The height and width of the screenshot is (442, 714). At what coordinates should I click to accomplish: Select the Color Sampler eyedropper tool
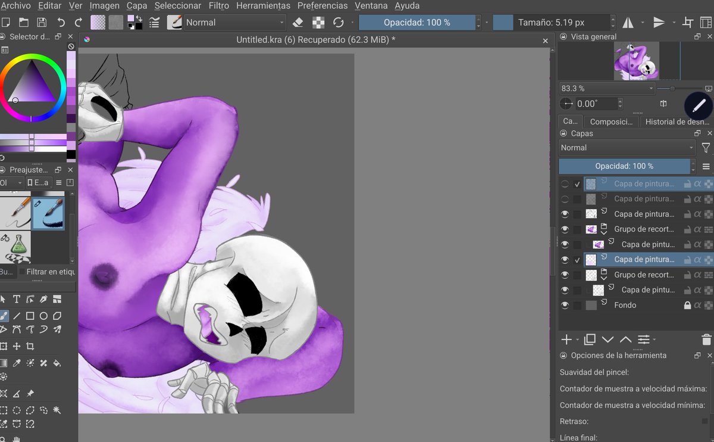17,363
